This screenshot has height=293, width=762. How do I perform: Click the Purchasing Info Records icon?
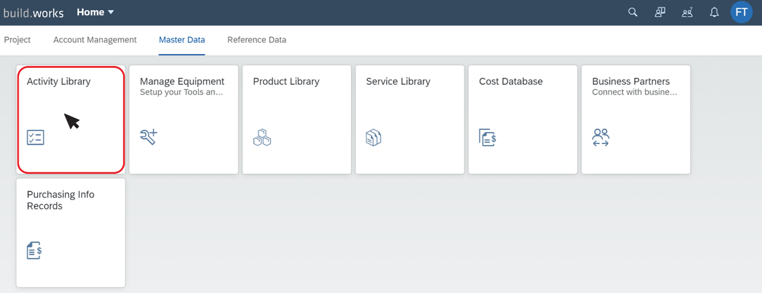click(x=34, y=251)
